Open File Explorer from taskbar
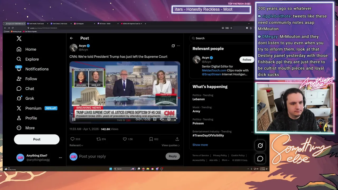This screenshot has width=338, height=190. pos(148,169)
